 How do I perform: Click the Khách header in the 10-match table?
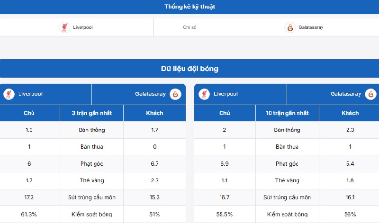pos(350,113)
